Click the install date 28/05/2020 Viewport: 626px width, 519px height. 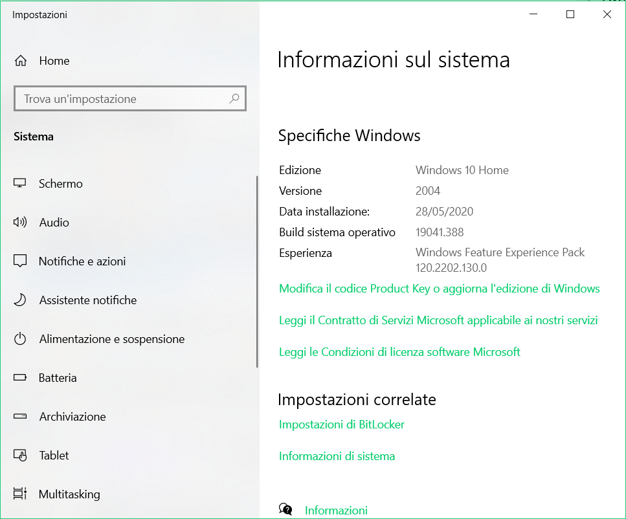point(444,212)
